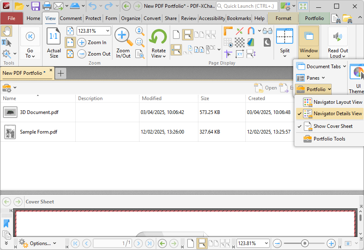The height and width of the screenshot is (250, 364).
Task: Select the Hand tool
Action: tap(7, 31)
